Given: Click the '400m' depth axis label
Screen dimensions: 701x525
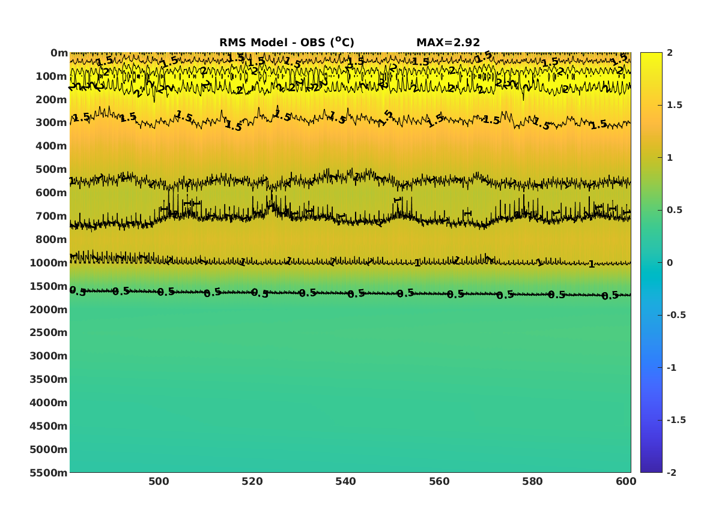Looking at the screenshot, I should [52, 146].
